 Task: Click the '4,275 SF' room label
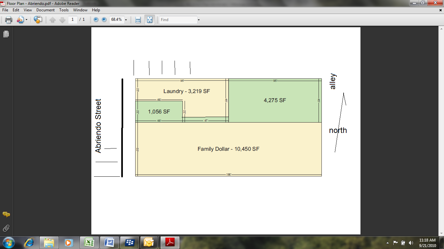[275, 100]
